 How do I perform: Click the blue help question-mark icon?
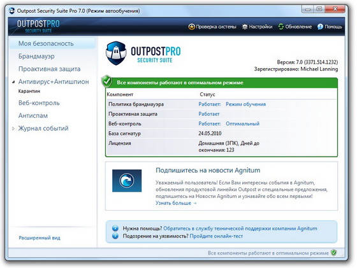[320, 27]
